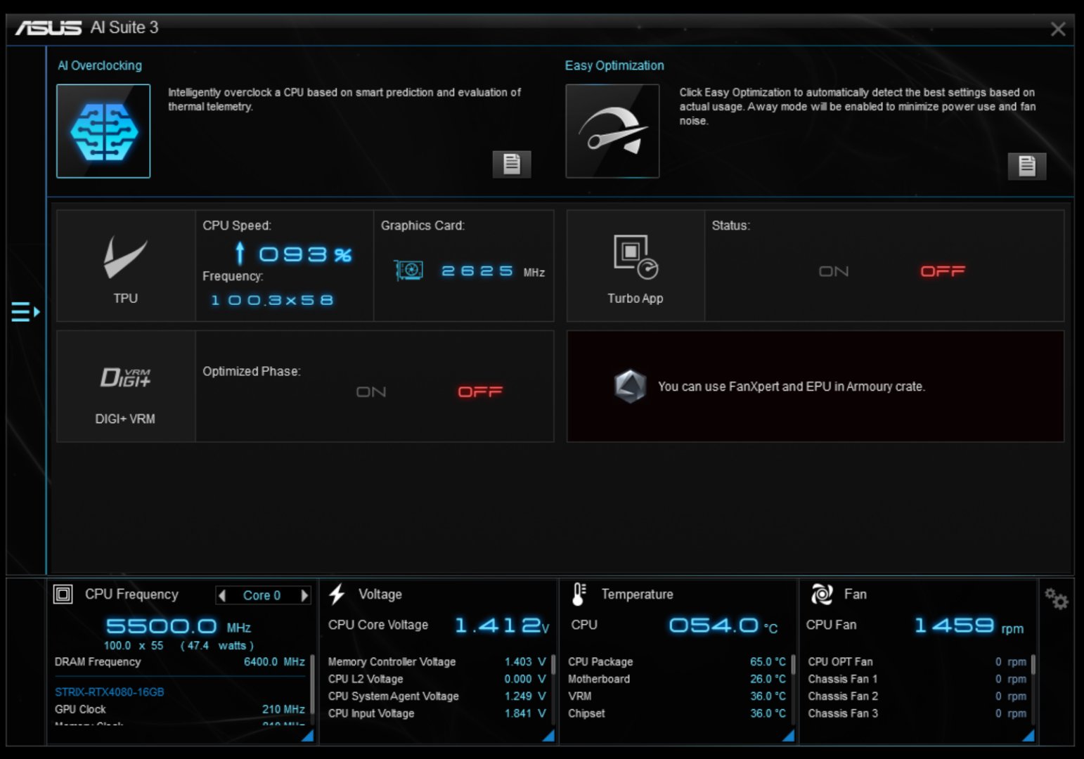Click the Core 0 selector label
This screenshot has height=759, width=1084.
coord(262,596)
